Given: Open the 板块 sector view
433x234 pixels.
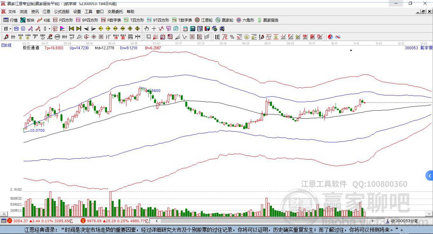Looking at the screenshot, I should [x=27, y=20].
